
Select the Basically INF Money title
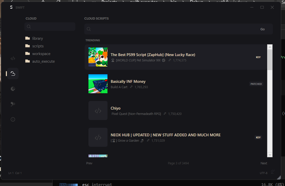tap(128, 81)
